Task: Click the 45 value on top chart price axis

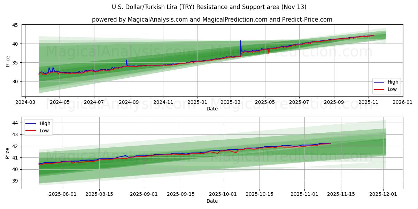Action: coord(15,25)
